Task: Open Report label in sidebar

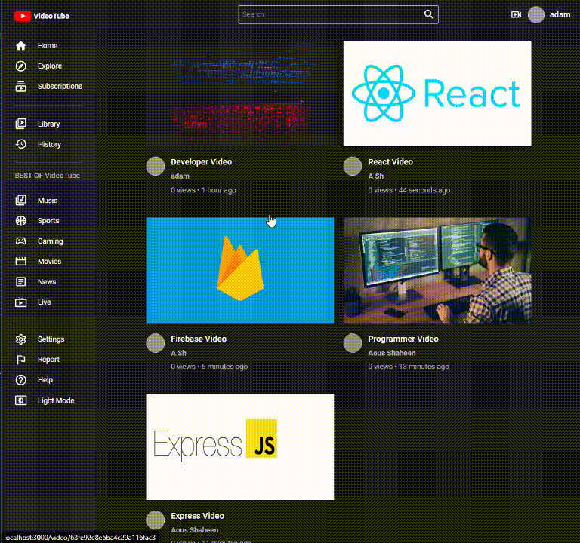Action: pos(48,360)
